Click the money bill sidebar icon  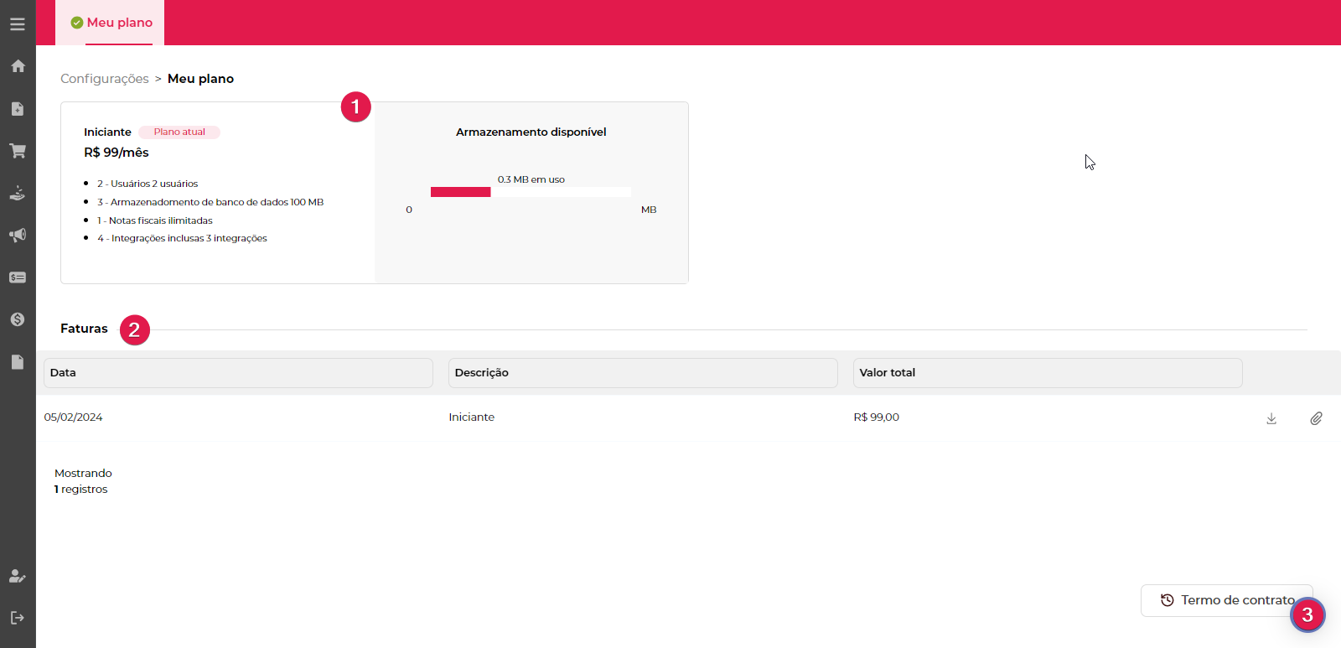(18, 277)
